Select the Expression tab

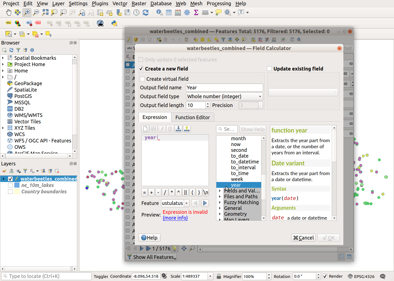click(155, 117)
